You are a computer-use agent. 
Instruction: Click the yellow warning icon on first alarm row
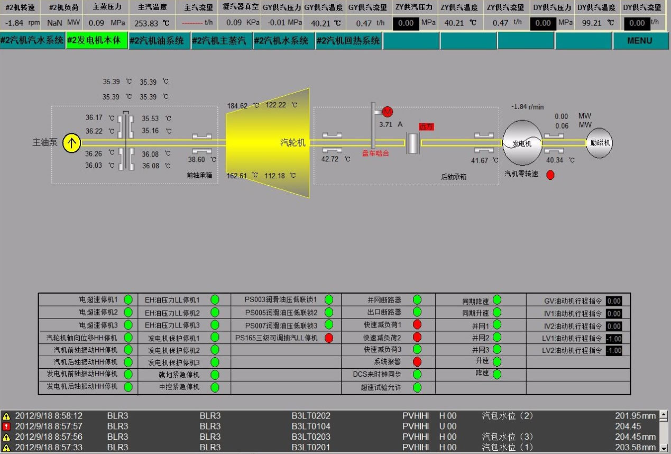pyautogui.click(x=6, y=416)
